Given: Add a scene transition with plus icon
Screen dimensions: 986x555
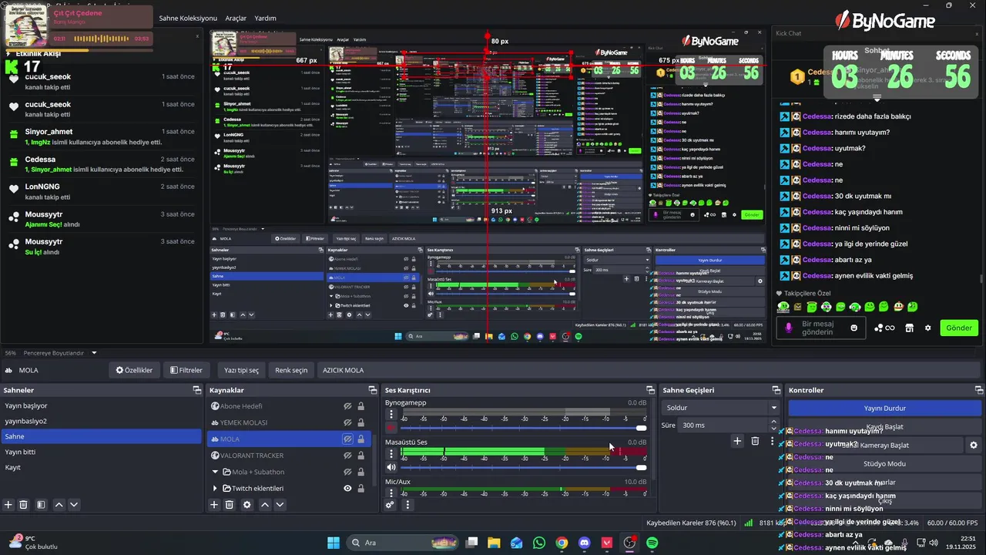Looking at the screenshot, I should coord(737,441).
